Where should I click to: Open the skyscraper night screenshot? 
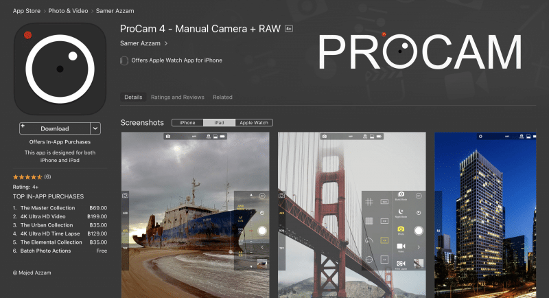click(485, 215)
